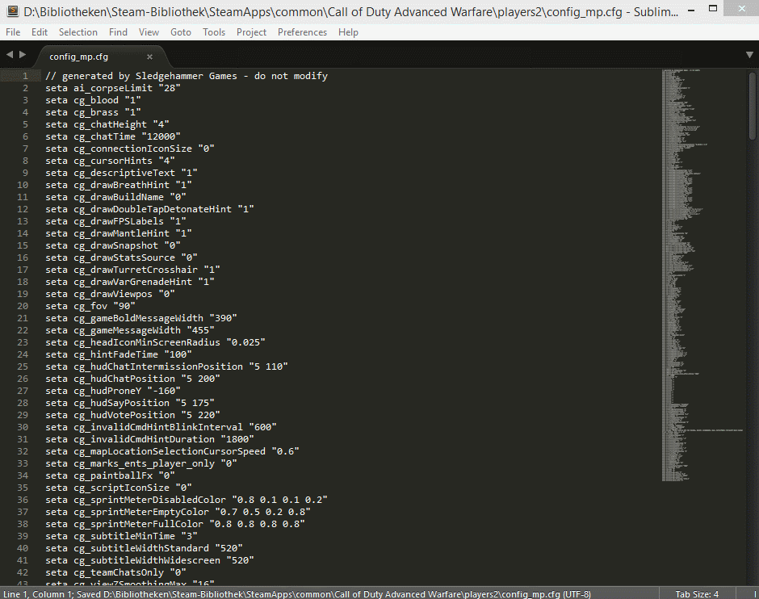Click the cg_gameMessageWidth "455" line
Viewport: 759px width, 599px height.
tap(130, 330)
